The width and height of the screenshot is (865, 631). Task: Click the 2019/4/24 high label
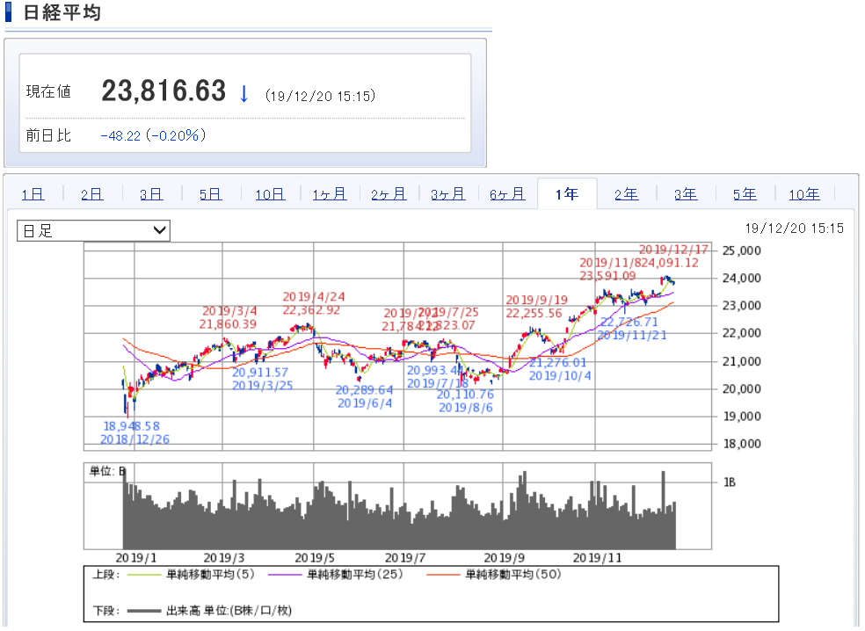pos(313,297)
